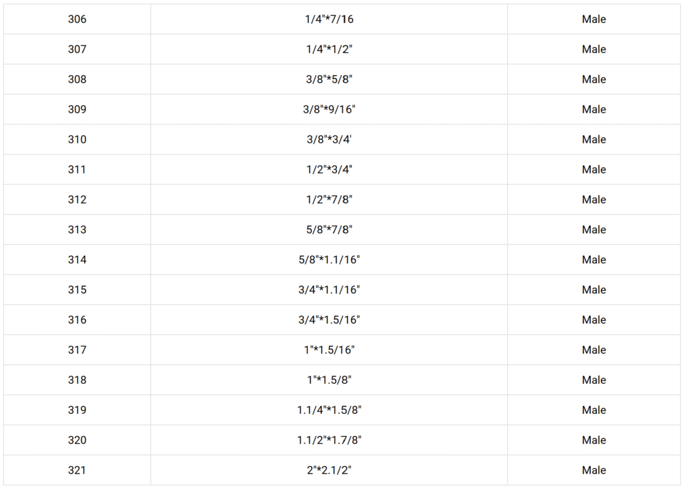The image size is (686, 489).
Task: Select the cell with number 318
Action: point(77,380)
